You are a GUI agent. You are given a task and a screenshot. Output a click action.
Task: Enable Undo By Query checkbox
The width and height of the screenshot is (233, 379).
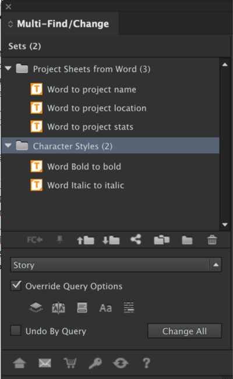coord(16,331)
